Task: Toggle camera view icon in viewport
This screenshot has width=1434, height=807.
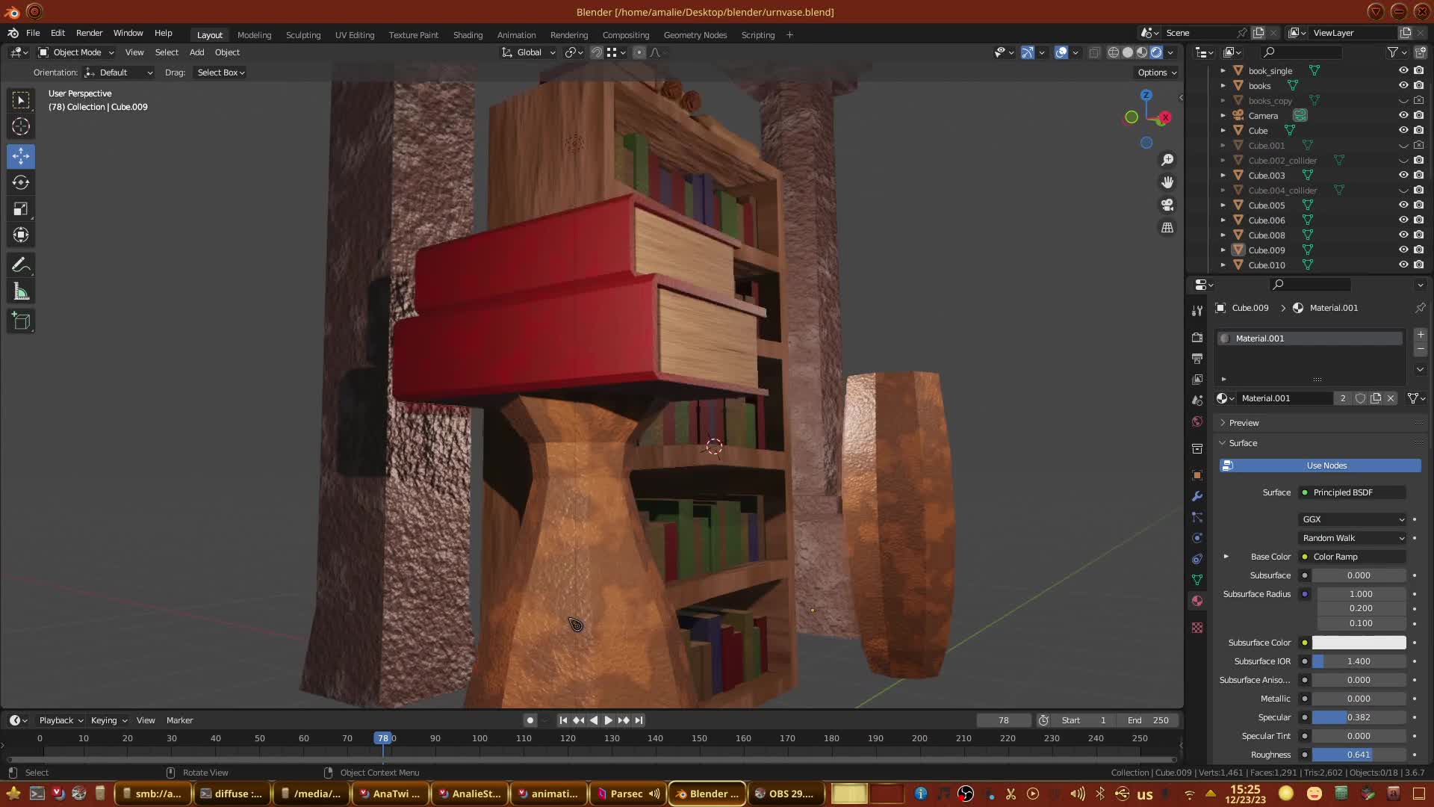Action: (x=1167, y=205)
